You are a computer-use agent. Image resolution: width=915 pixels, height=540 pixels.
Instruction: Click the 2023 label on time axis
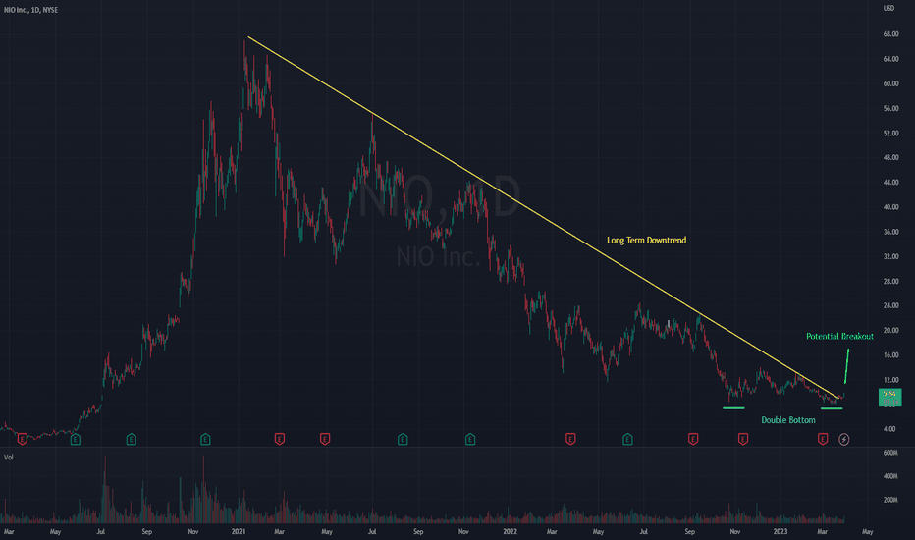tap(780, 532)
